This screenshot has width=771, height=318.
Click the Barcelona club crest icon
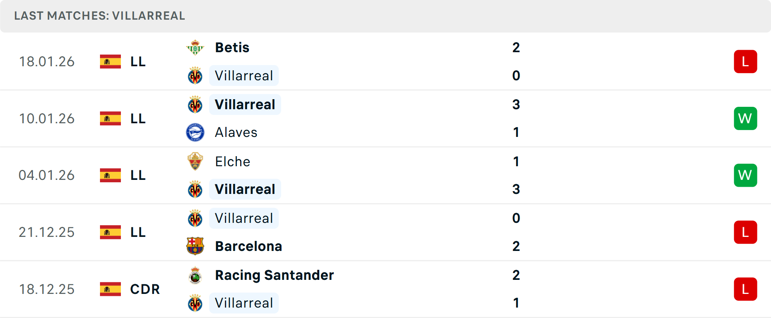coord(195,246)
